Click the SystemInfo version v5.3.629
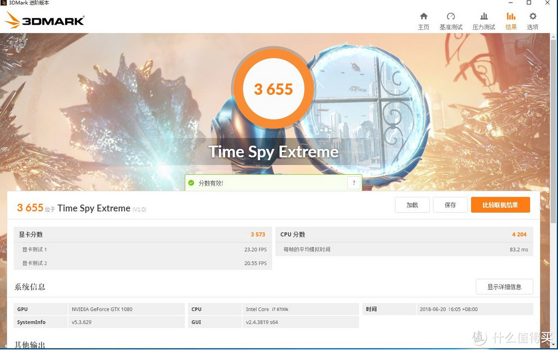This screenshot has width=558, height=351. click(82, 322)
